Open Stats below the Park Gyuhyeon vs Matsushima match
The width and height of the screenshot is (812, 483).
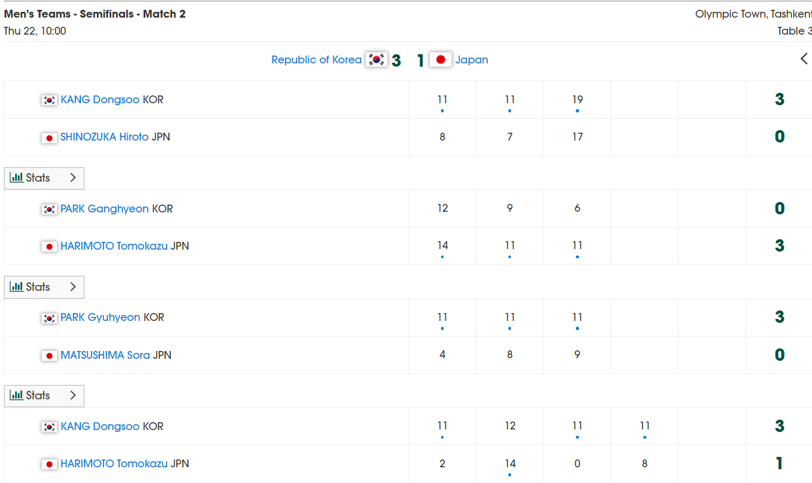(x=44, y=395)
